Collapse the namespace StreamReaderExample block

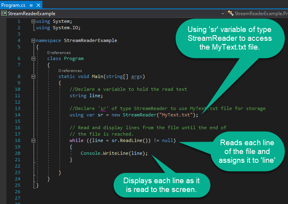[x=33, y=40]
